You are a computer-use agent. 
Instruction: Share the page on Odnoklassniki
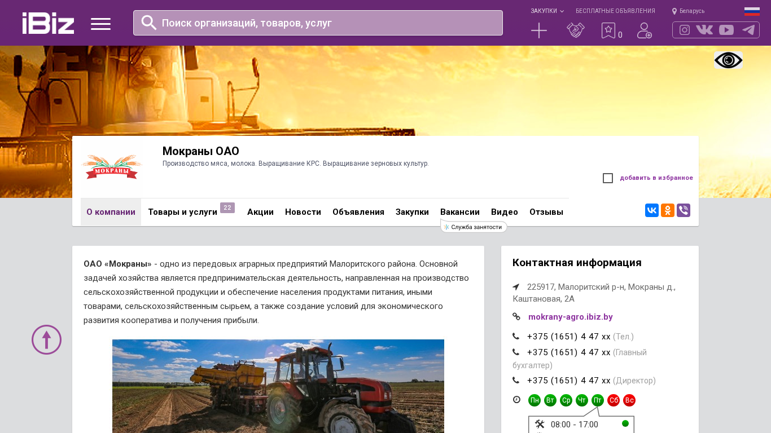[668, 210]
